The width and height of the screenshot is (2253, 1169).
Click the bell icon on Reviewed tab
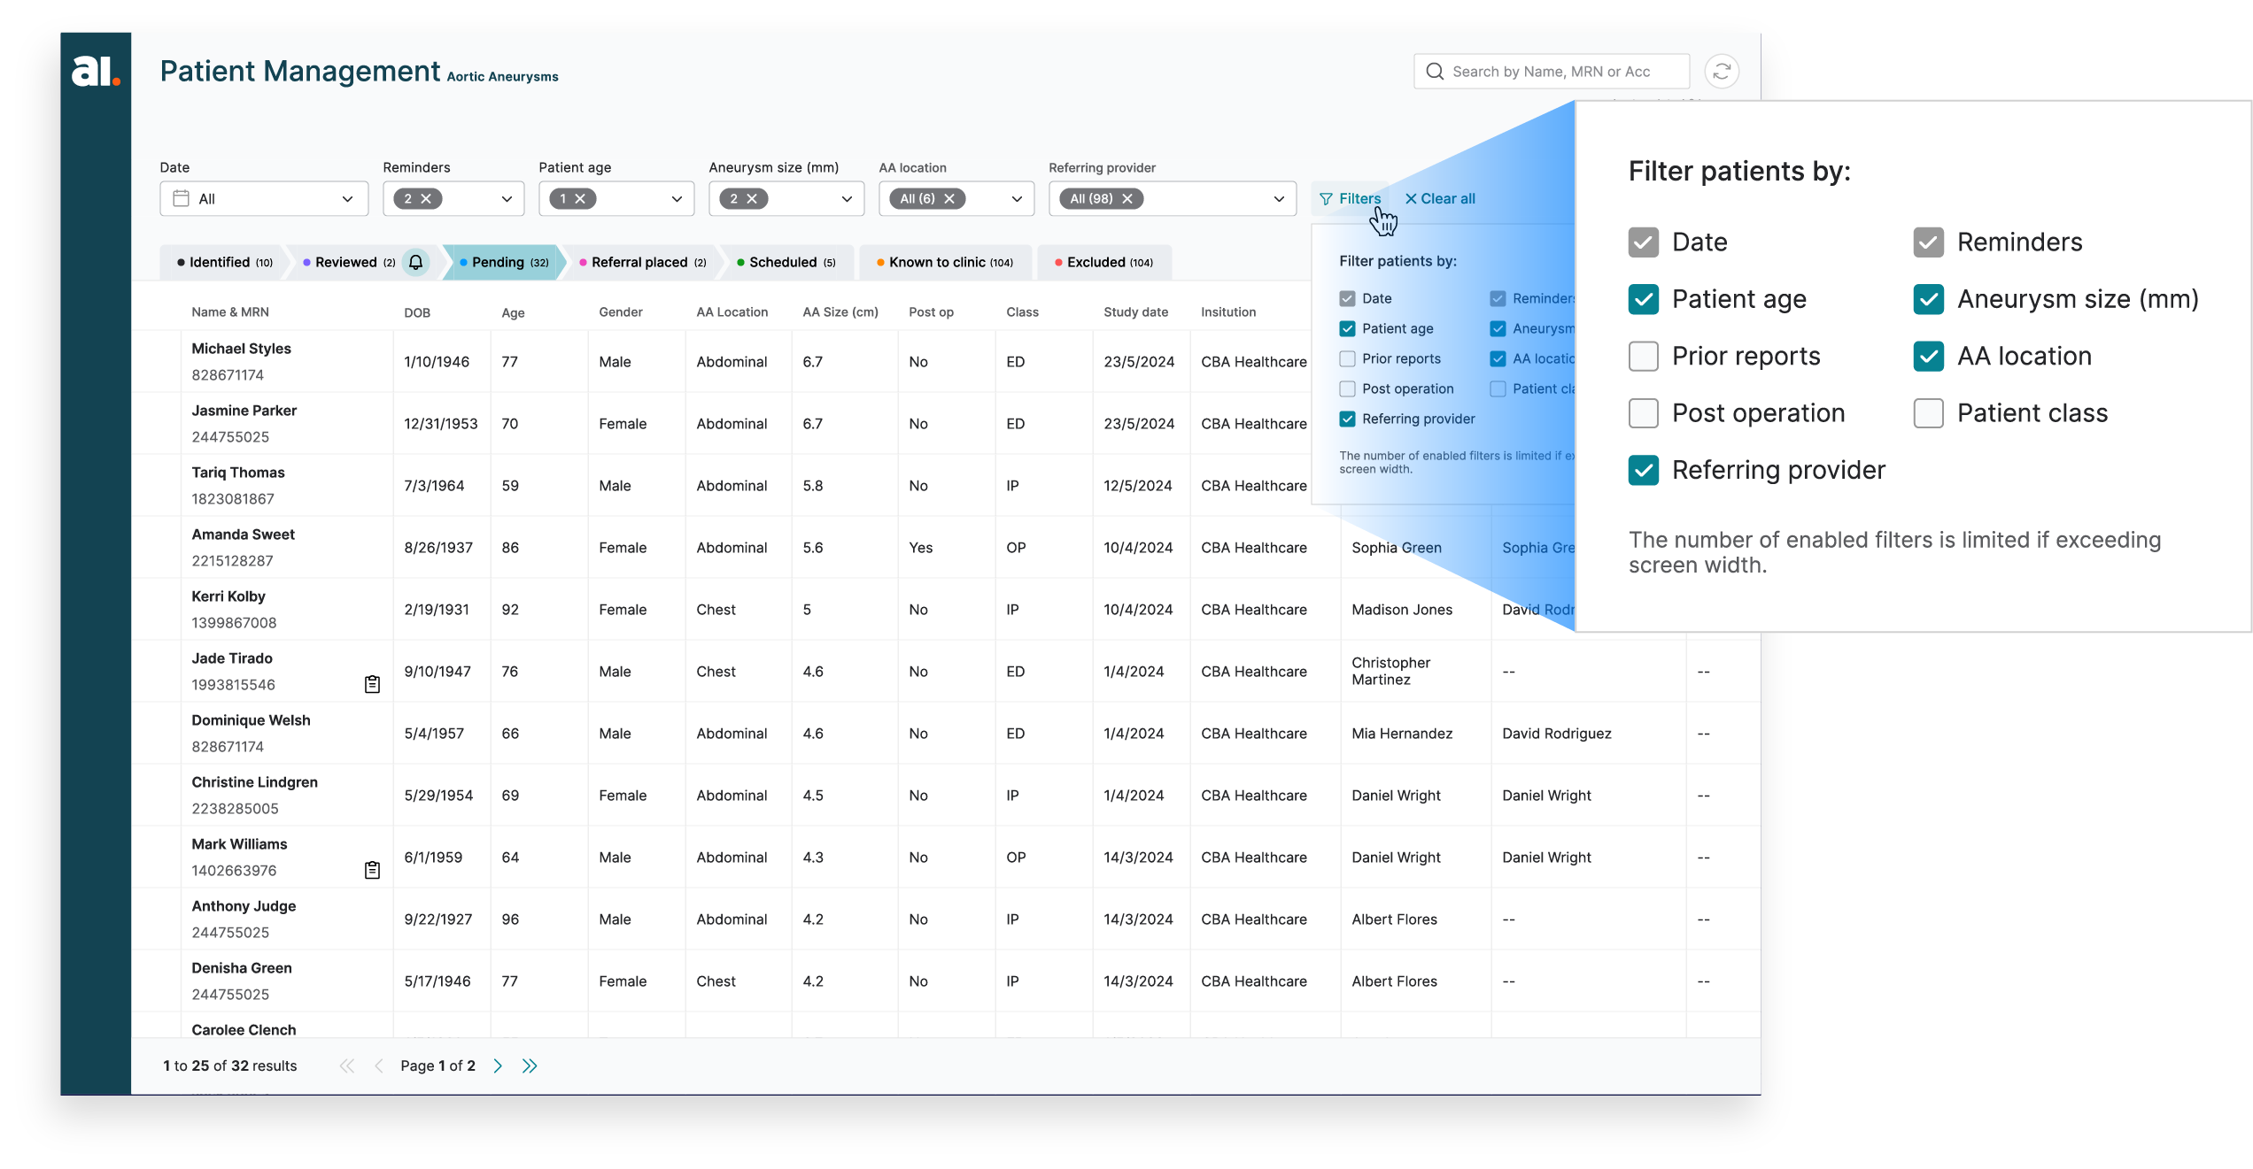(x=415, y=262)
